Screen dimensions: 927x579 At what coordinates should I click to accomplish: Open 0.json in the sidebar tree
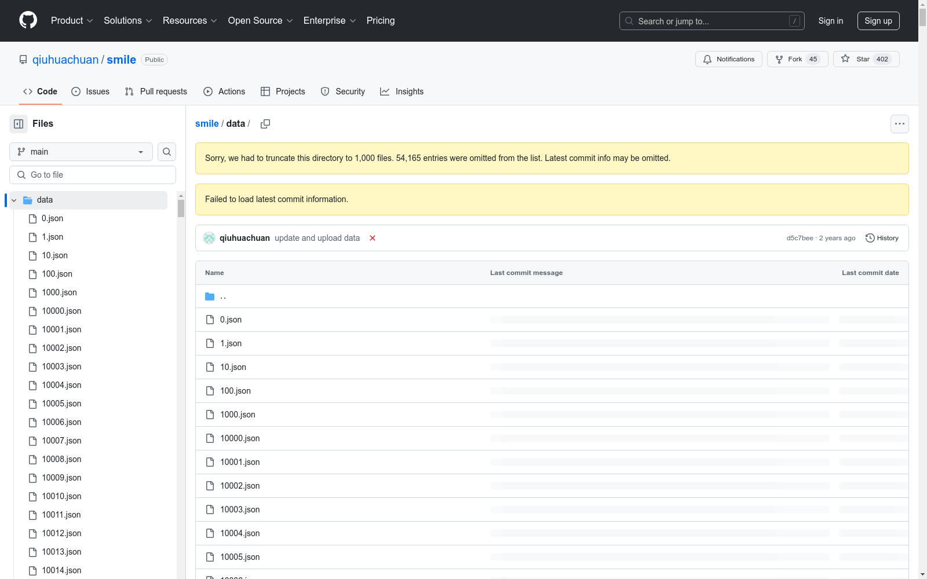click(52, 218)
